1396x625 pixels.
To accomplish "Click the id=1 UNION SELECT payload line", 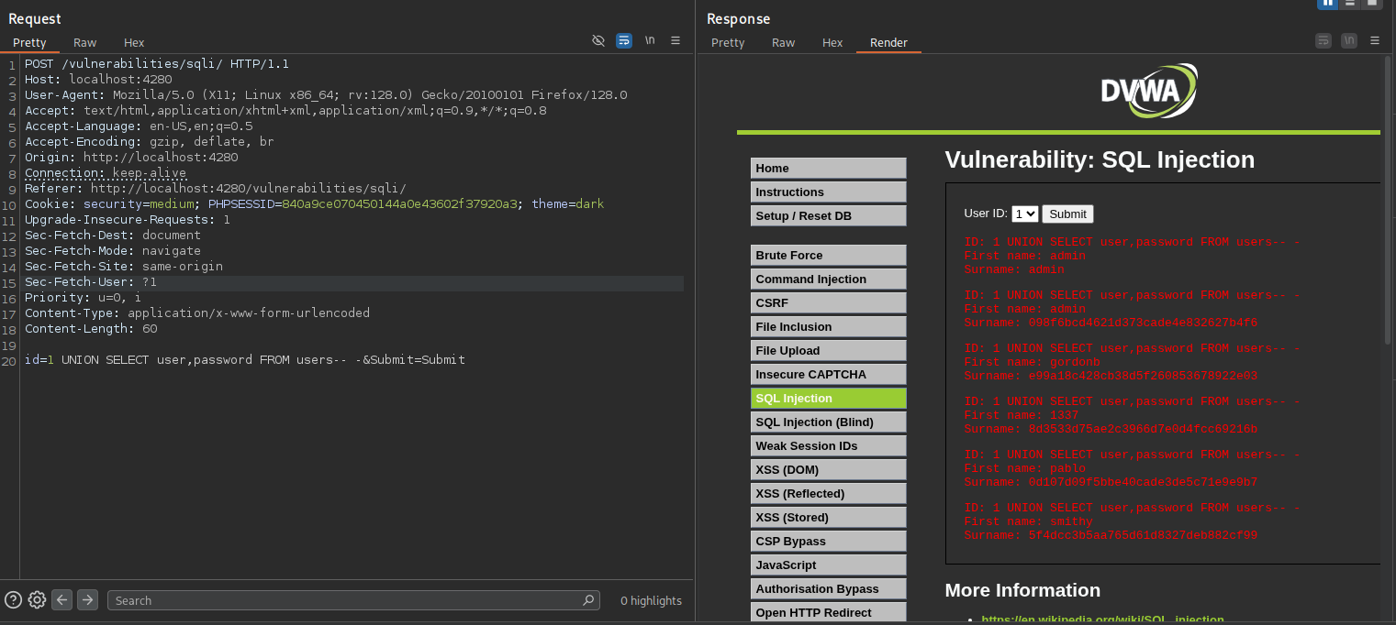I will (x=245, y=360).
